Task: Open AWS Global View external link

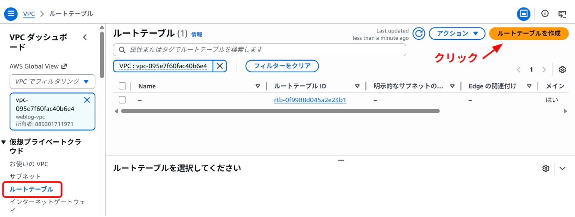Action: (38, 66)
